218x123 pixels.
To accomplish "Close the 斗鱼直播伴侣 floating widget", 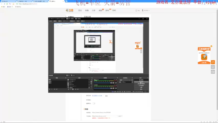I will pos(211,46).
